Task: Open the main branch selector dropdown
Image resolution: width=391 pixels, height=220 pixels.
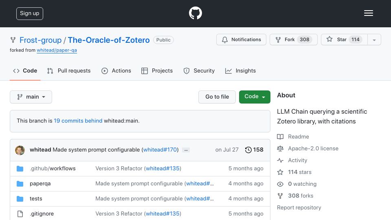Action: coord(31,97)
